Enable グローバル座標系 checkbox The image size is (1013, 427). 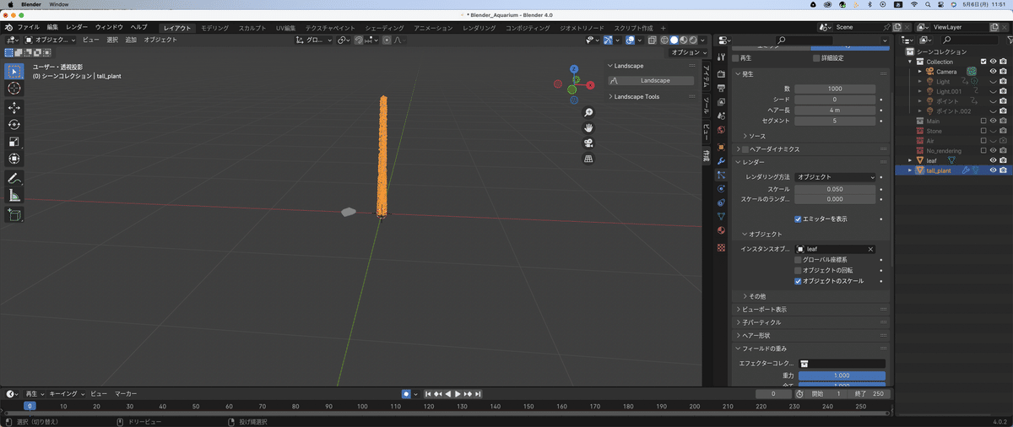[x=799, y=260]
